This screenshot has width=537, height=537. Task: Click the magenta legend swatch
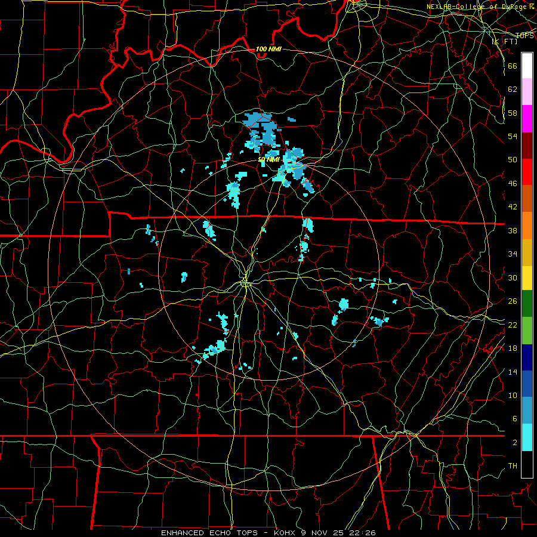[527, 119]
